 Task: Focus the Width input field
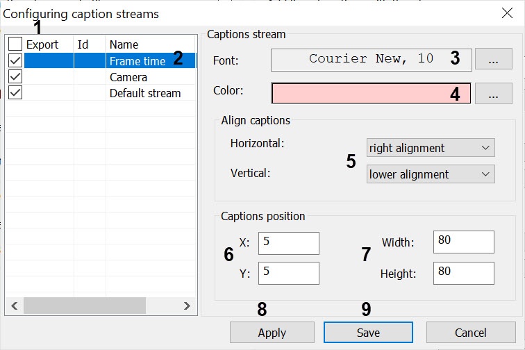pos(463,242)
